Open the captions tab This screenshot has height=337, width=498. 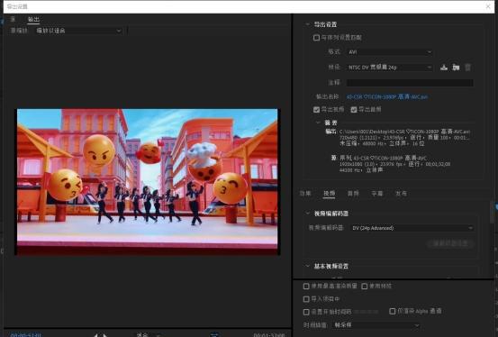coord(377,194)
